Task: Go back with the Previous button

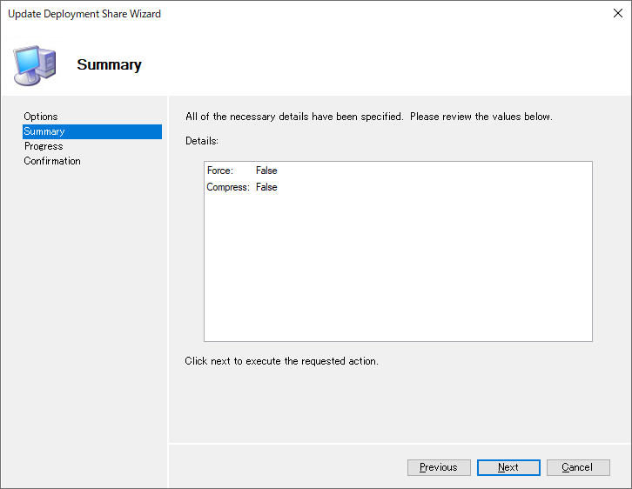Action: pos(439,467)
